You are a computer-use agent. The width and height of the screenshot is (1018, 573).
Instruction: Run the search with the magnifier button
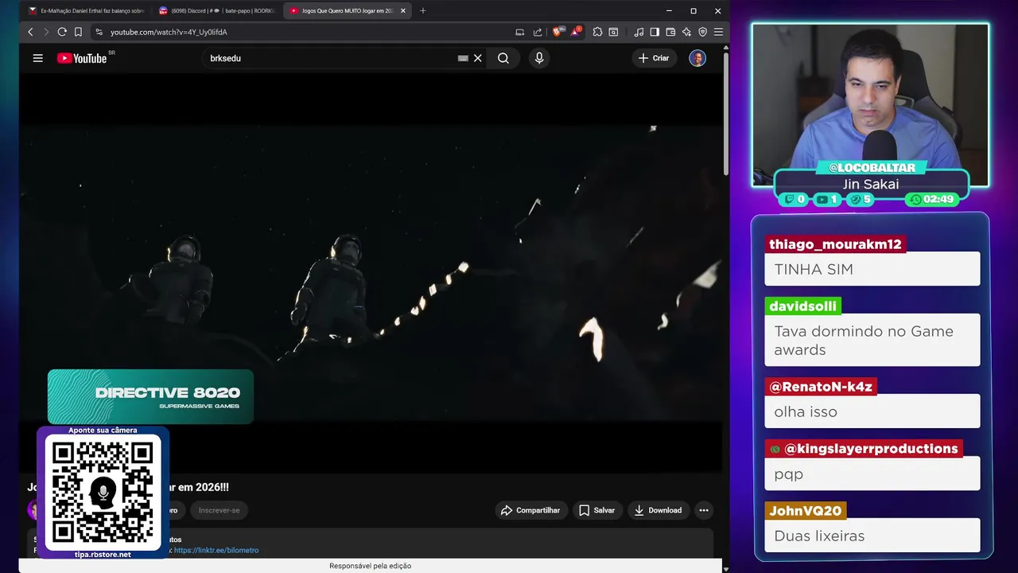[x=503, y=58]
